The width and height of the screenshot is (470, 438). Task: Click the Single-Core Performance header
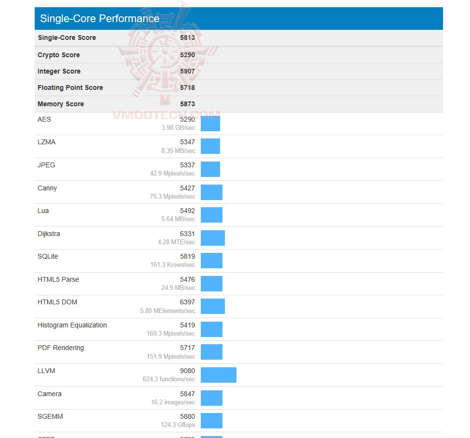tap(100, 19)
